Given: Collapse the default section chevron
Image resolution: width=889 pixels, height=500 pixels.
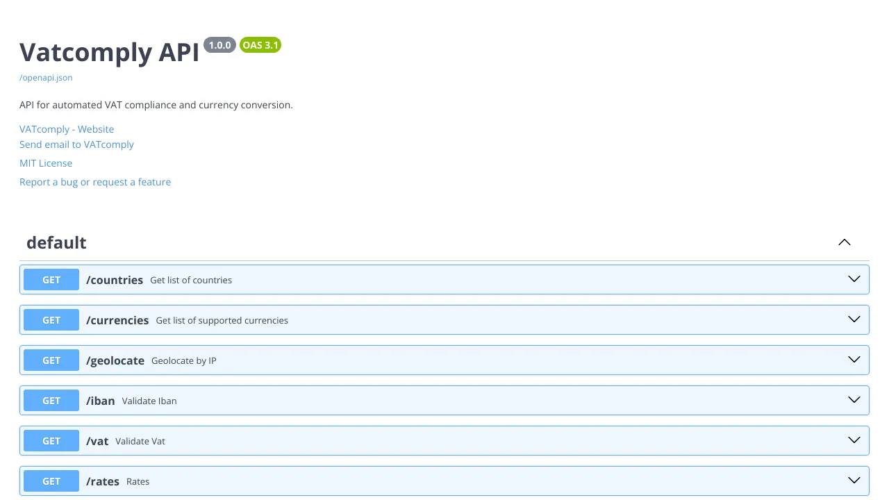Looking at the screenshot, I should point(845,242).
